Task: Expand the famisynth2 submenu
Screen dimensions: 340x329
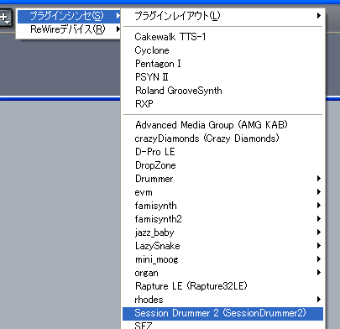Action: point(222,219)
